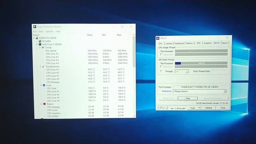The height and width of the screenshot is (144, 256).
Task: Click the red Powers category icon
Action: tap(44, 104)
